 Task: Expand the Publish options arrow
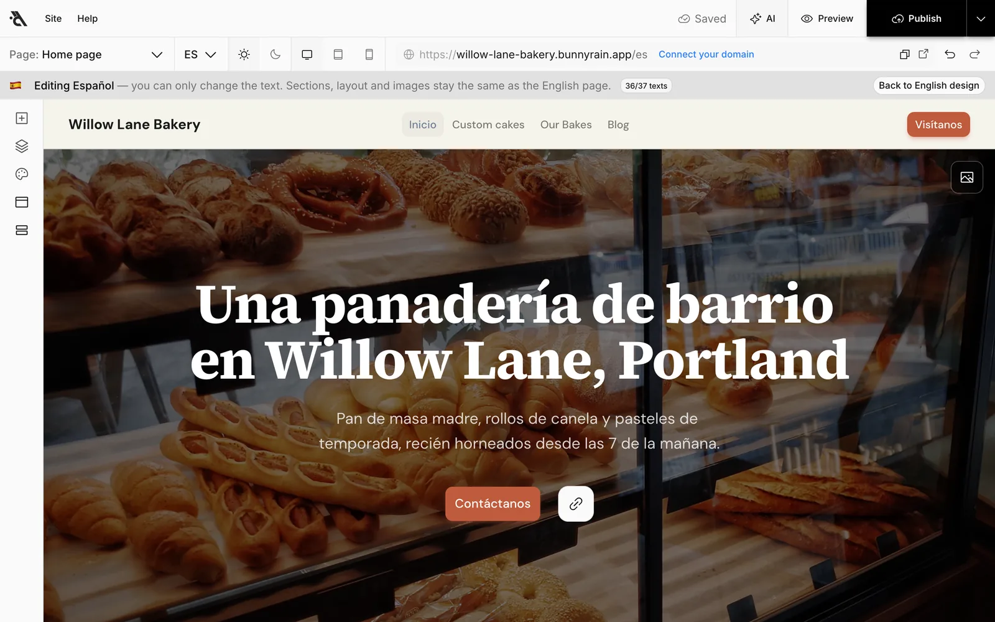click(x=981, y=19)
